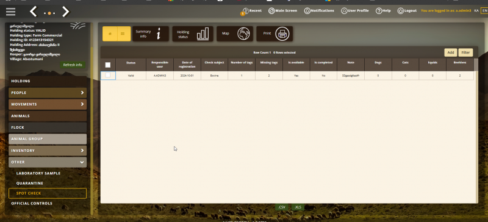Open the User Profile icon

[x=344, y=11]
